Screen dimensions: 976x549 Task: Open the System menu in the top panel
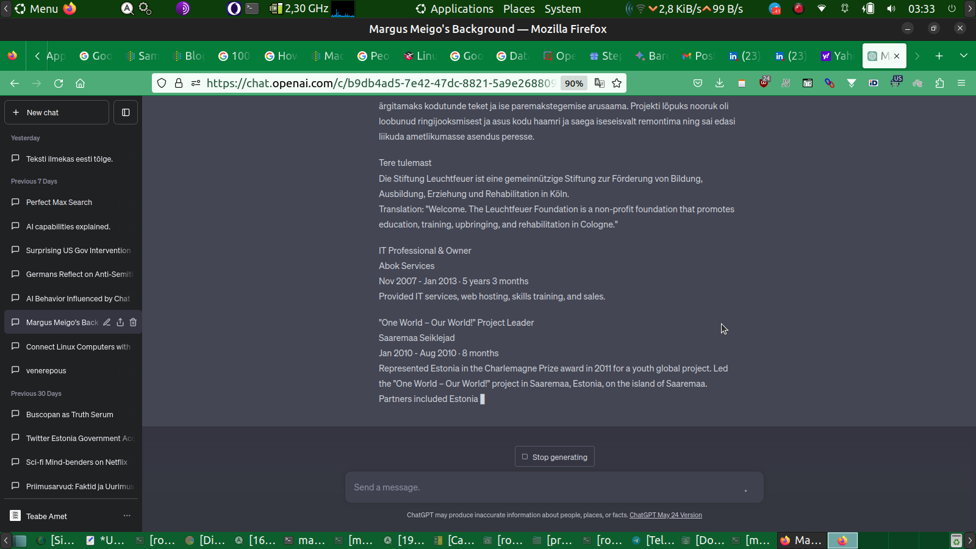coord(562,9)
